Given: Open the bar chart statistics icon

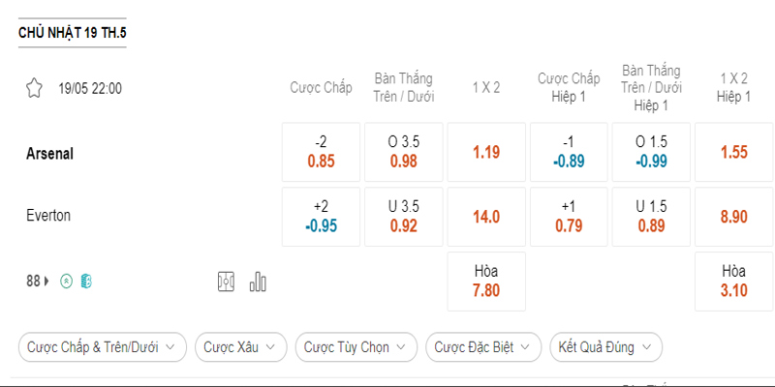Looking at the screenshot, I should [258, 282].
